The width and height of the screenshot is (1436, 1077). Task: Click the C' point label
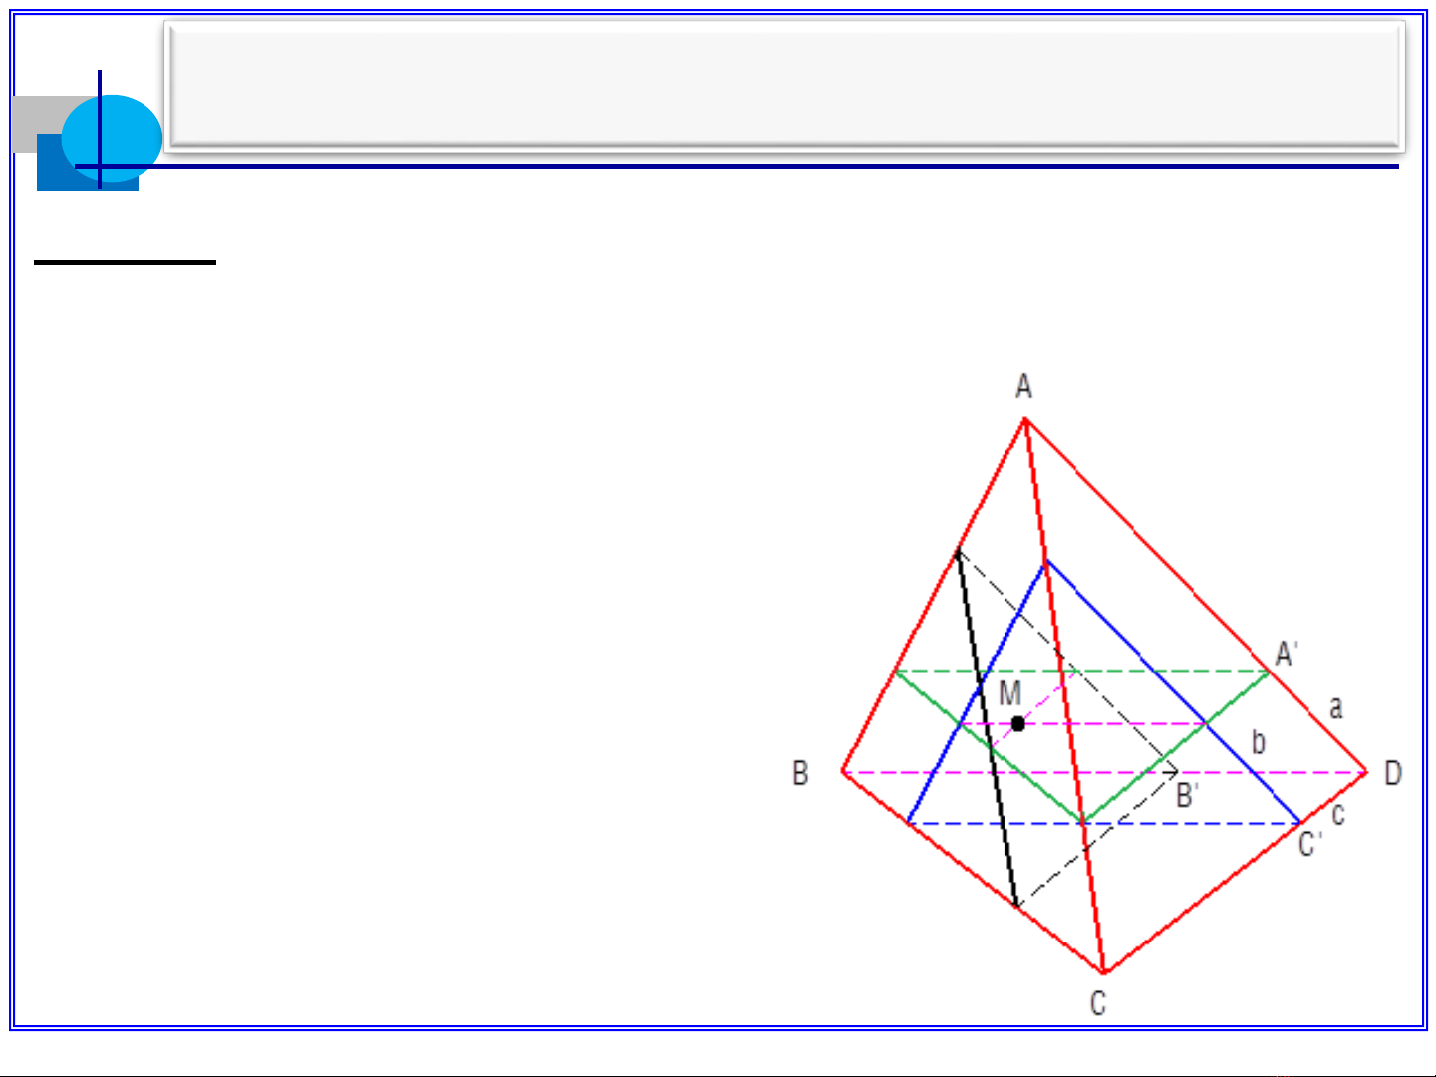pos(1309,845)
